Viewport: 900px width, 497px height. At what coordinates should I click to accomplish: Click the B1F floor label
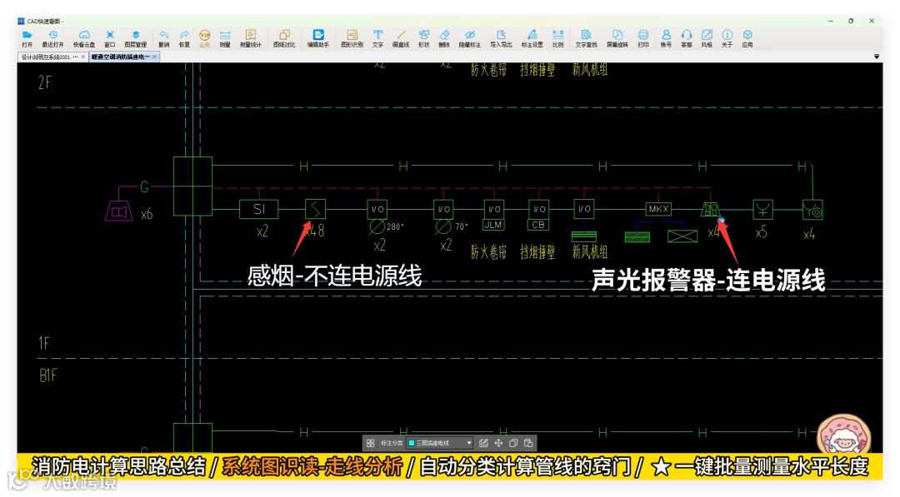pos(48,375)
